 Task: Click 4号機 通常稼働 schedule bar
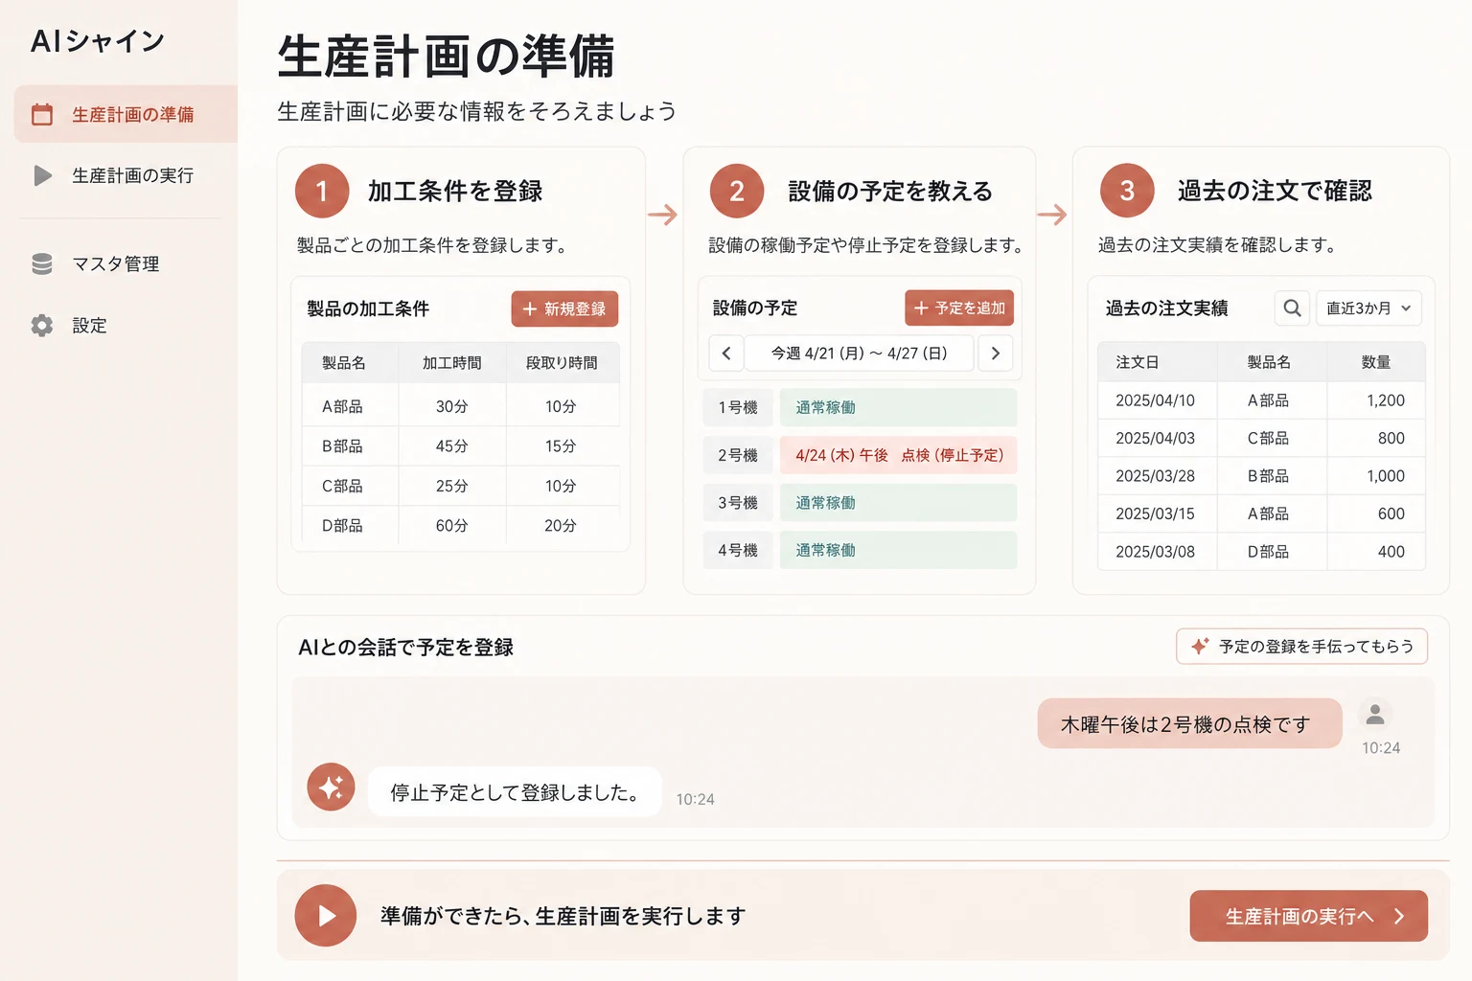(x=898, y=550)
